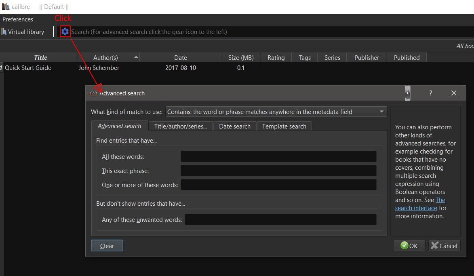Open the match kind dropdown
Image resolution: width=474 pixels, height=276 pixels.
(x=276, y=112)
